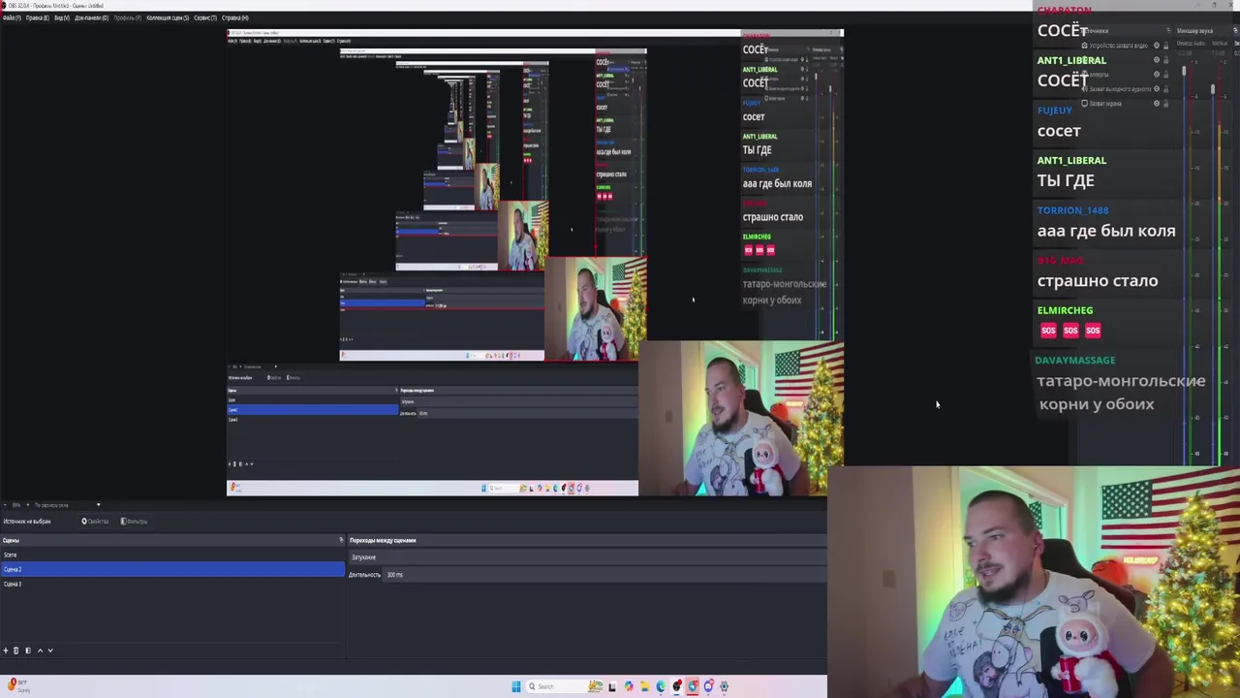Select the scene named Scene
1240x698 pixels.
click(172, 555)
